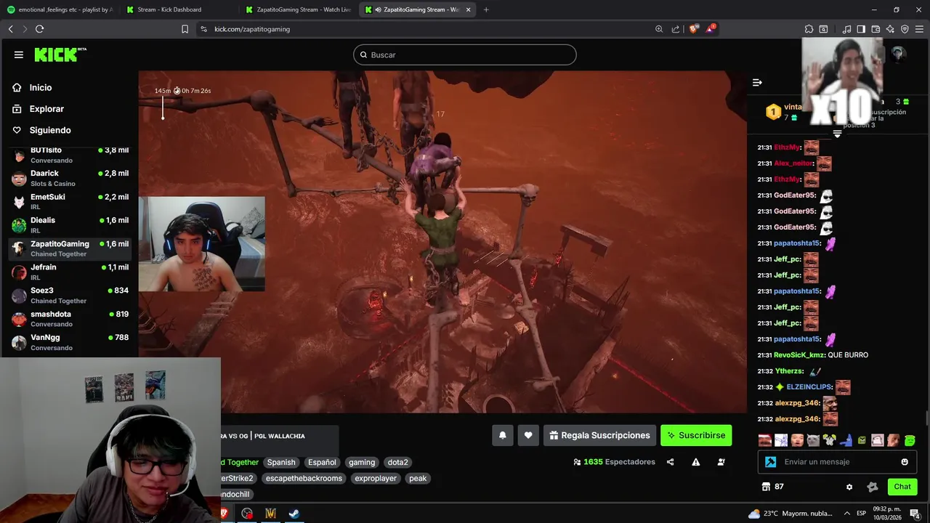Image resolution: width=930 pixels, height=523 pixels.
Task: Open the chat settings gear
Action: tap(849, 487)
